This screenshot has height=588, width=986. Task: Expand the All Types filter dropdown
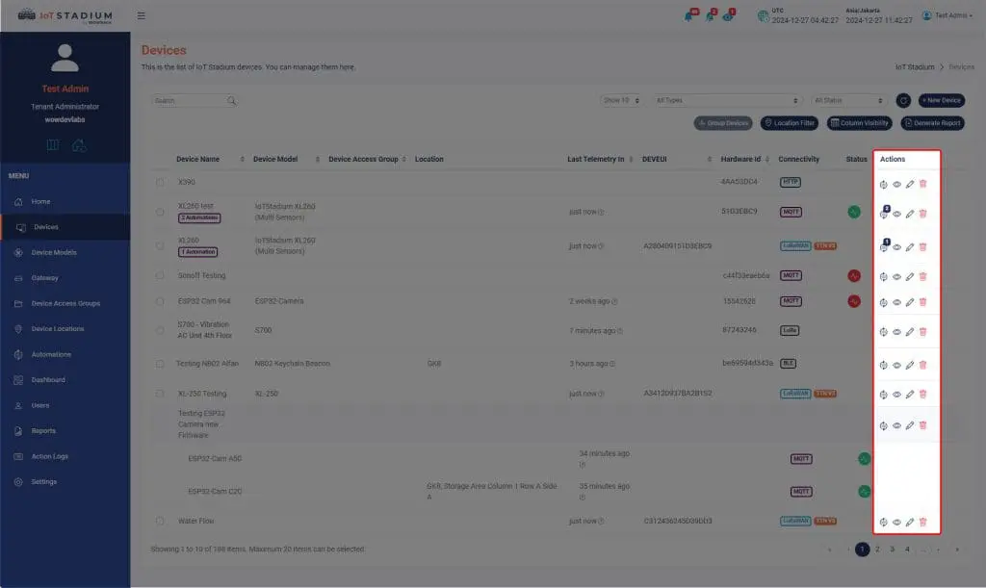click(x=727, y=100)
